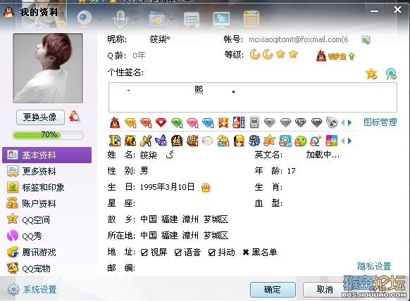
Task: Show previous icons in game badge row
Action: [343, 141]
